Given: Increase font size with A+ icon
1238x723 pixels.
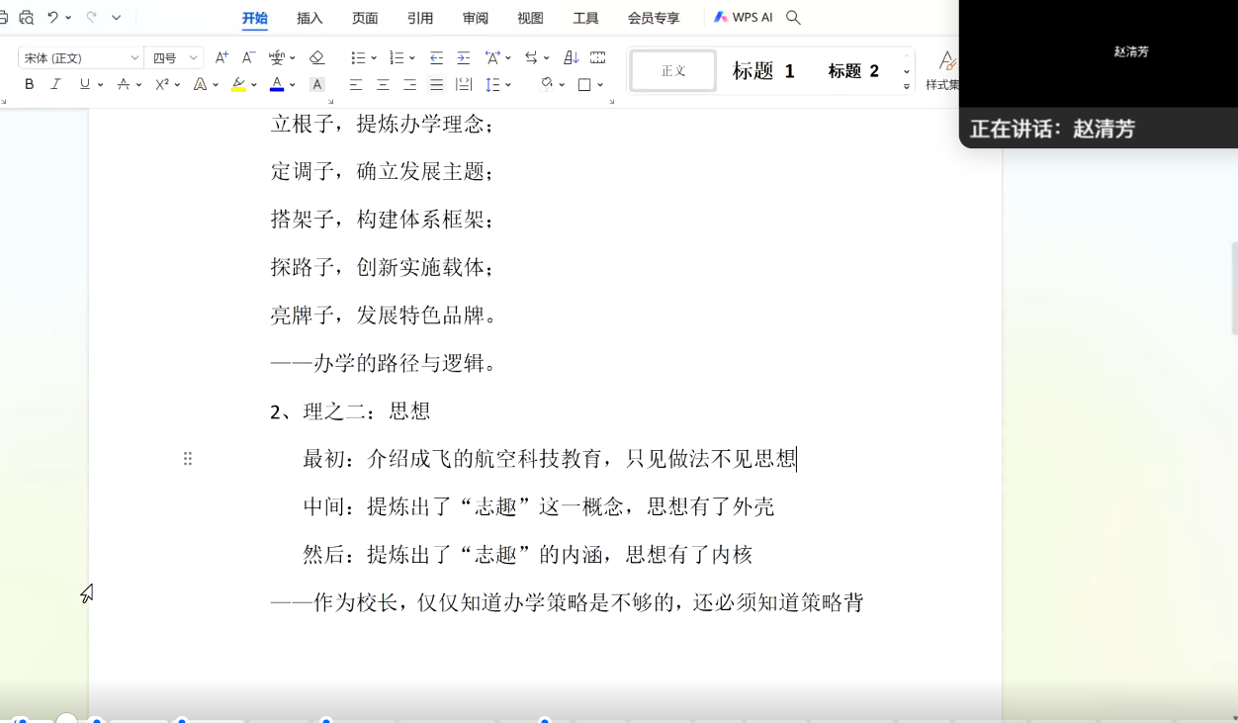Looking at the screenshot, I should tap(221, 58).
